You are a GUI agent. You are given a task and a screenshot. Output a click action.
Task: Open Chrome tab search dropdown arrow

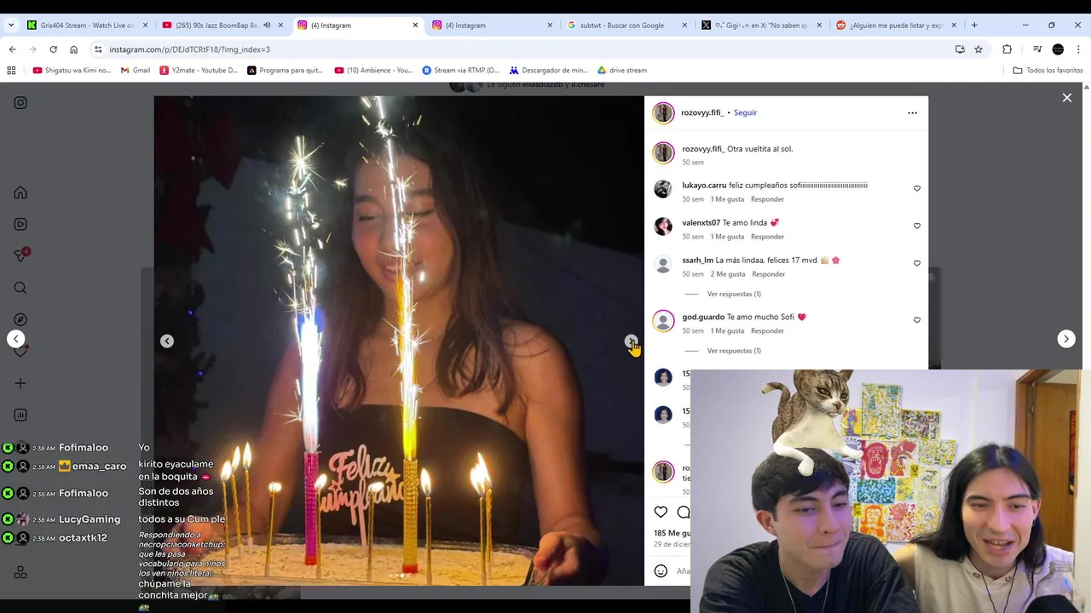point(11,25)
